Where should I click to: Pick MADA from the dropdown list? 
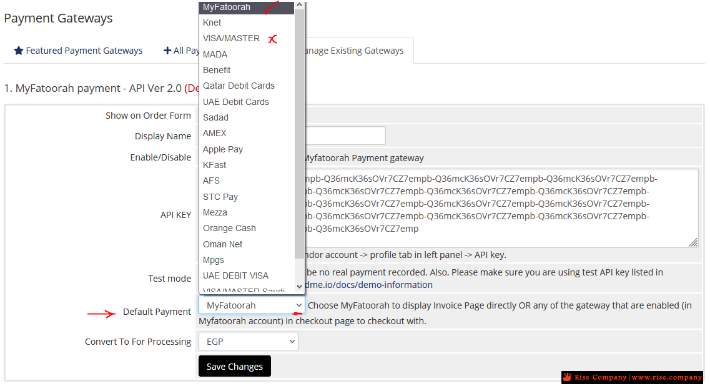click(247, 54)
